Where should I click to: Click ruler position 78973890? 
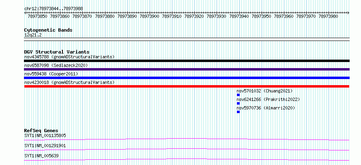pyautogui.click(x=127, y=16)
